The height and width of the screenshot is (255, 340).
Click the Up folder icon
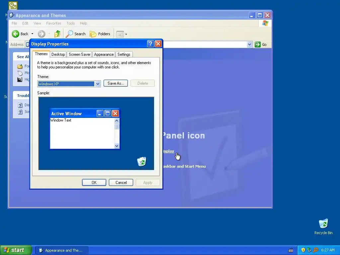tap(57, 34)
